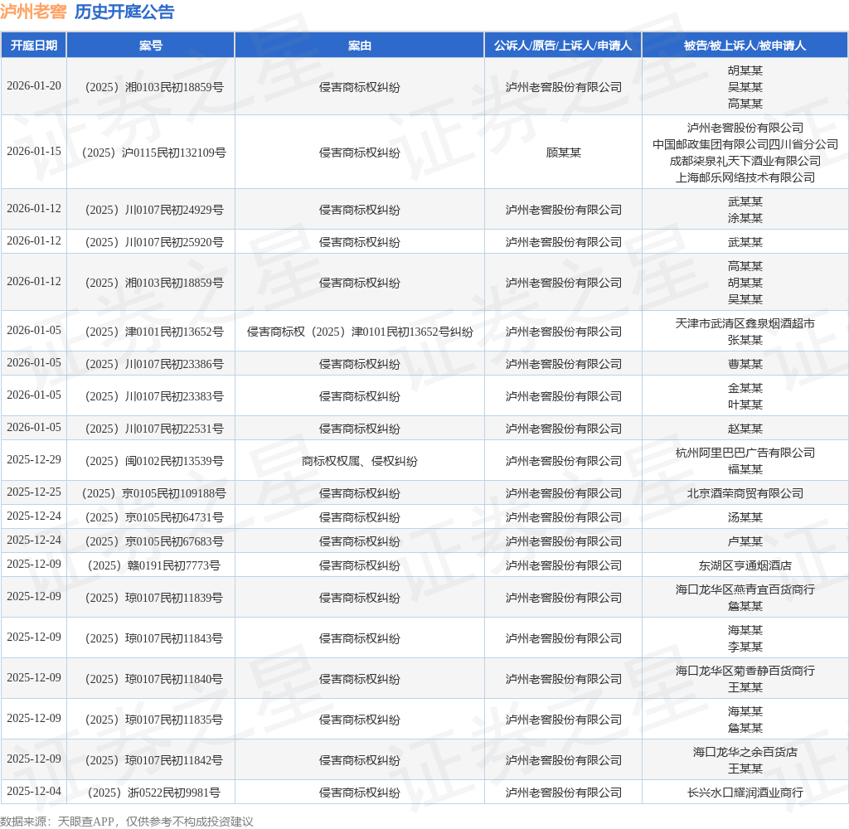Click the 被告/被上诉人/被申请人 column header
This screenshot has height=829, width=849.
(745, 46)
